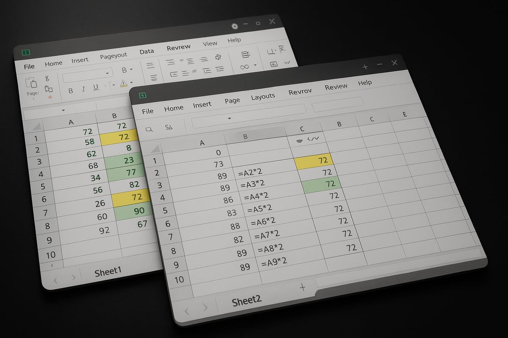Open the settings gear on the title bar
This screenshot has height=338, width=508.
(x=234, y=25)
